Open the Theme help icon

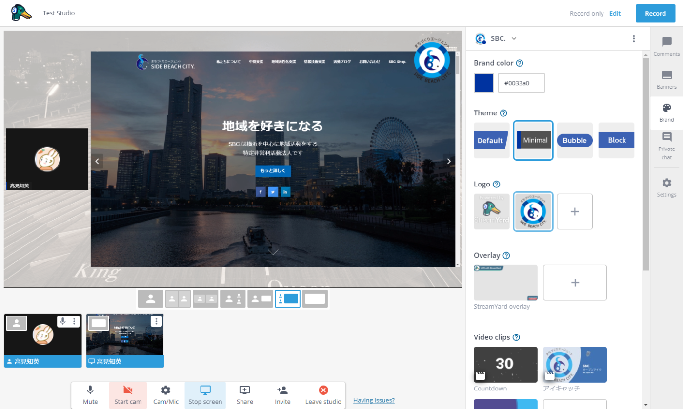[503, 113]
